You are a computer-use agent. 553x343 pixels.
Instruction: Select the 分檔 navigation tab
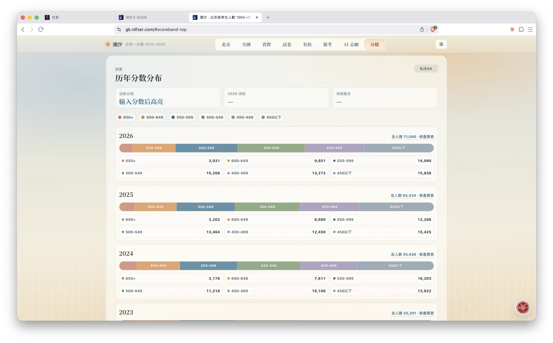point(375,45)
